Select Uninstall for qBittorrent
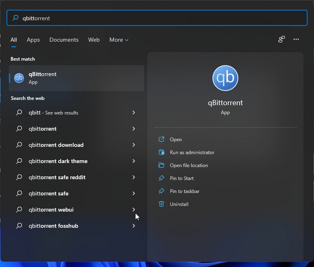This screenshot has width=314, height=267. (179, 204)
